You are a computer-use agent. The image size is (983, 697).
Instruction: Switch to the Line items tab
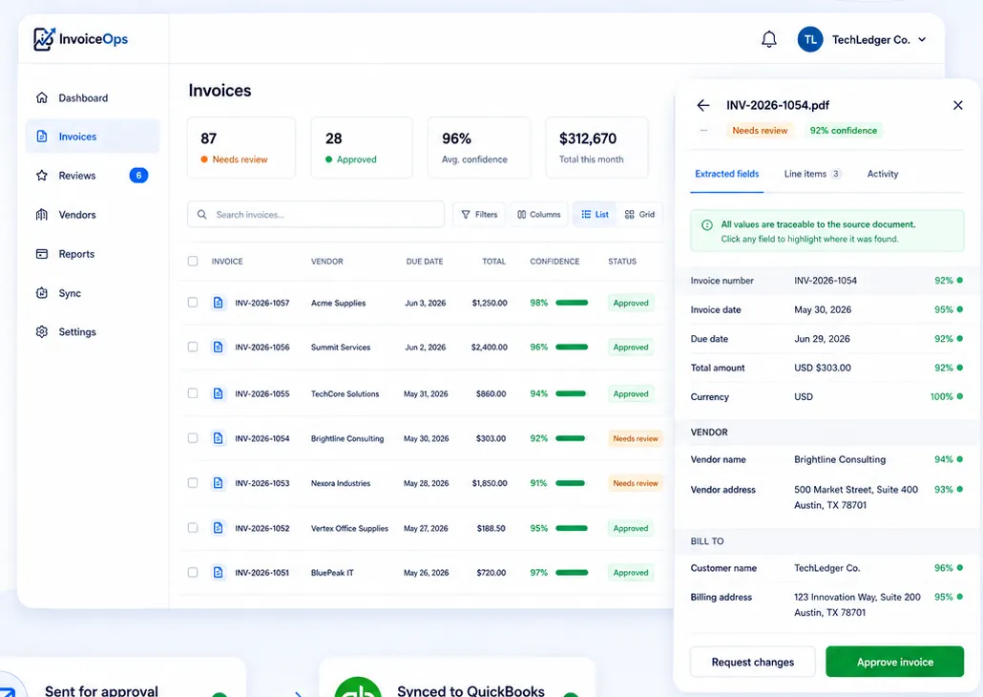pyautogui.click(x=812, y=174)
